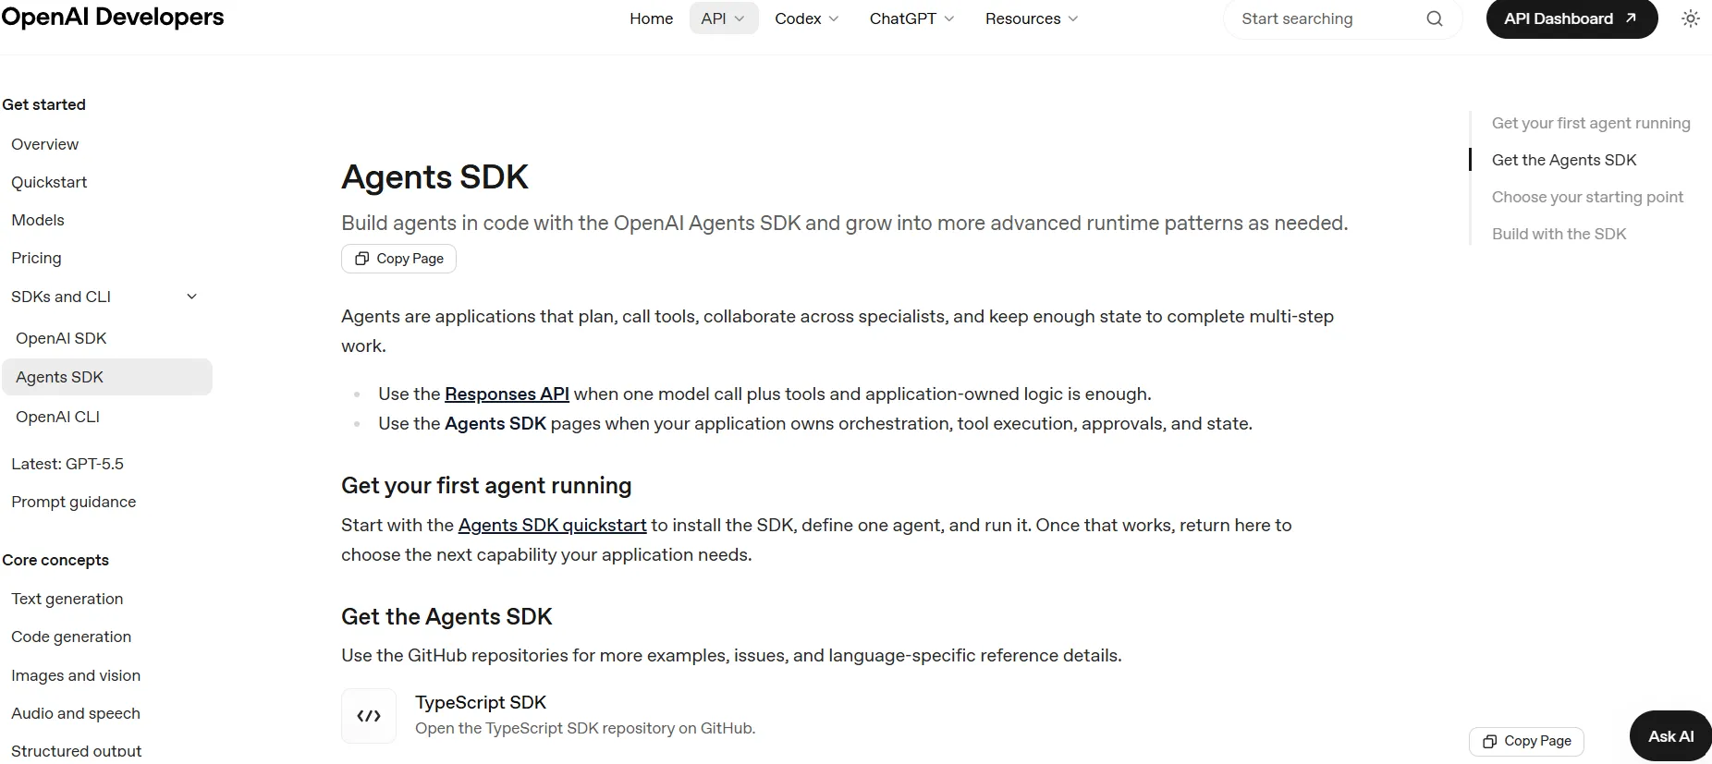Jump to Get the Agents SDK section
The image size is (1712, 764).
point(1564,160)
